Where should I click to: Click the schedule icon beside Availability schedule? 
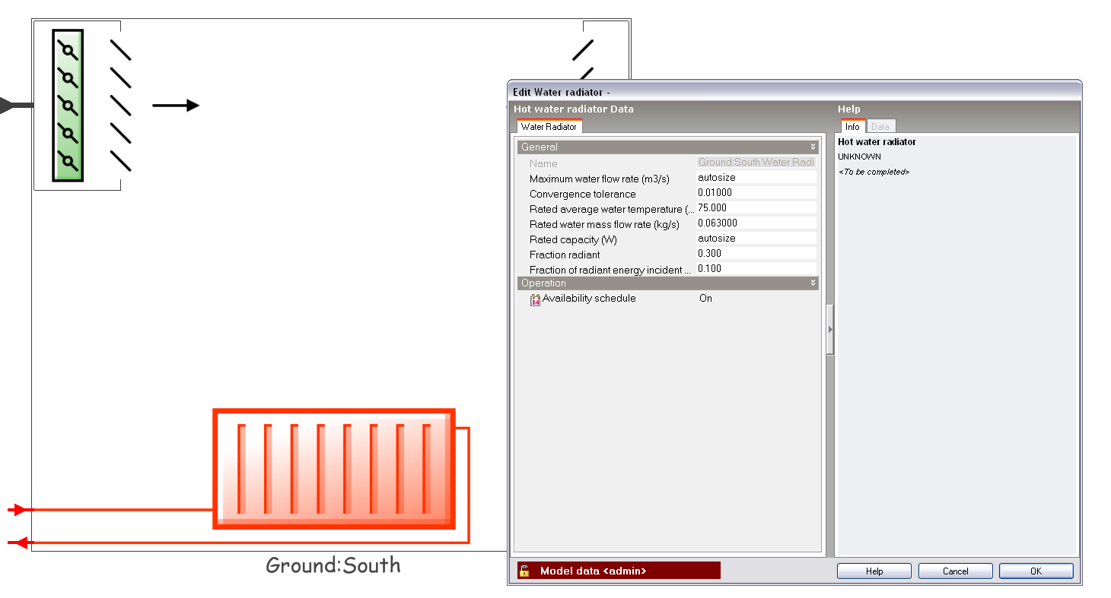pyautogui.click(x=535, y=299)
